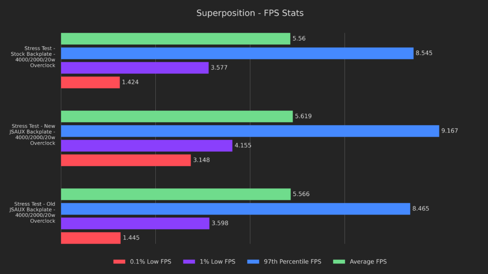The image size is (488, 274).
Task: Click the value label 4.155
Action: [x=243, y=146]
